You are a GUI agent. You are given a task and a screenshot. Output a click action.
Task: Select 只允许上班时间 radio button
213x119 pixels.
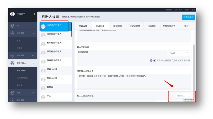tap(155, 61)
